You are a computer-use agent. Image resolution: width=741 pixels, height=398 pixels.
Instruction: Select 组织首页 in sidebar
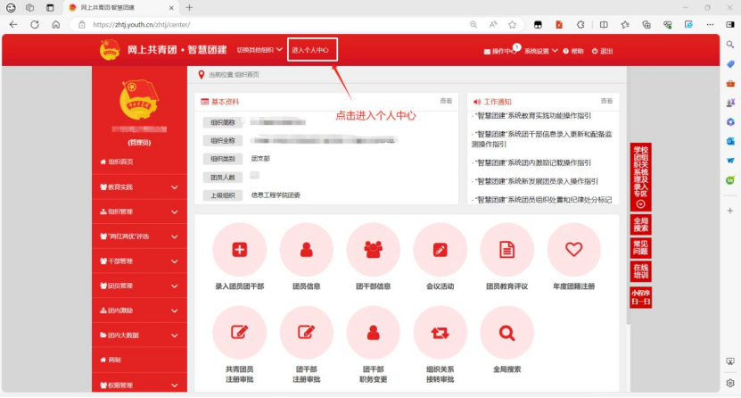[139, 162]
